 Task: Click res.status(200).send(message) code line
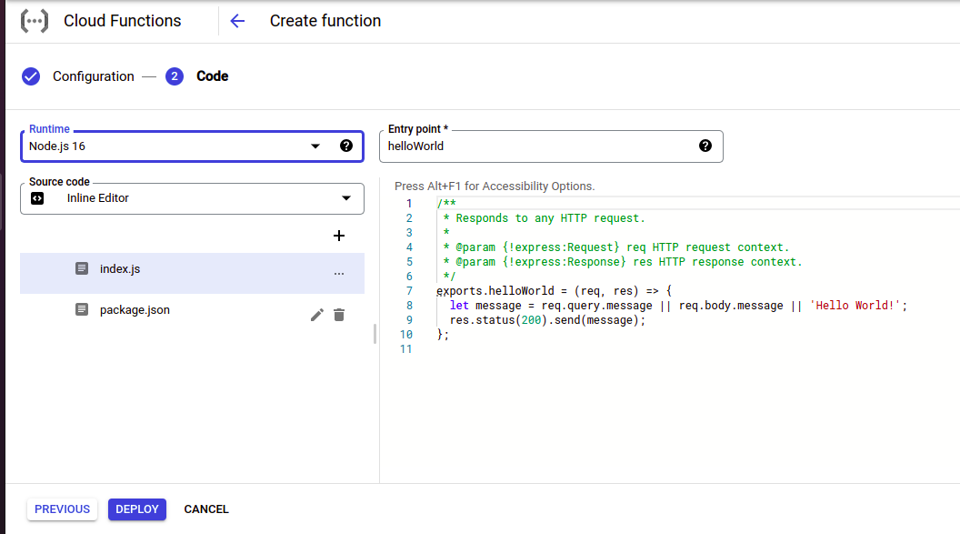[x=547, y=320]
